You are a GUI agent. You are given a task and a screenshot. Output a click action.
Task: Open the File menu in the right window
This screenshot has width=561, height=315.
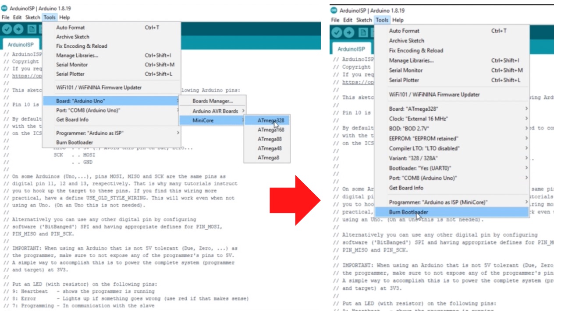point(335,20)
